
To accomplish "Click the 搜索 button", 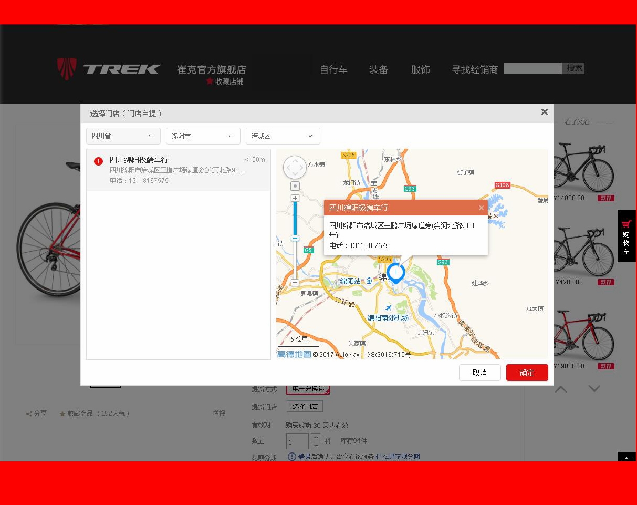I will click(574, 68).
